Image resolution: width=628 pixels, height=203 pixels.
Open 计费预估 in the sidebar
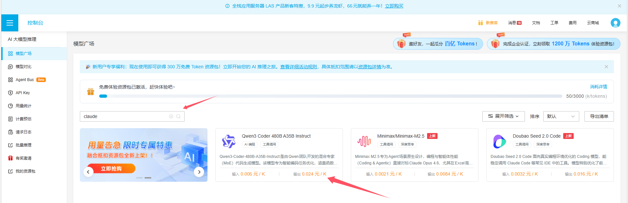click(34, 119)
